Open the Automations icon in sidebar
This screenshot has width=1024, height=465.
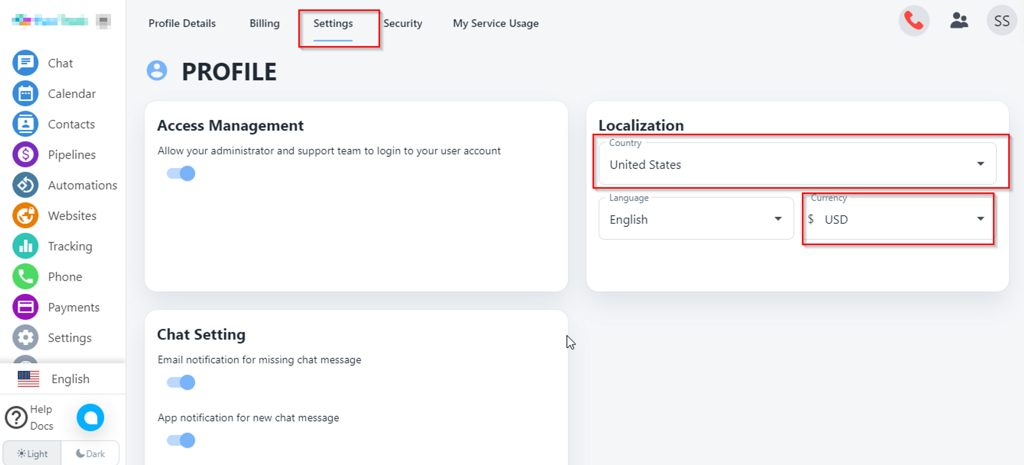[25, 185]
